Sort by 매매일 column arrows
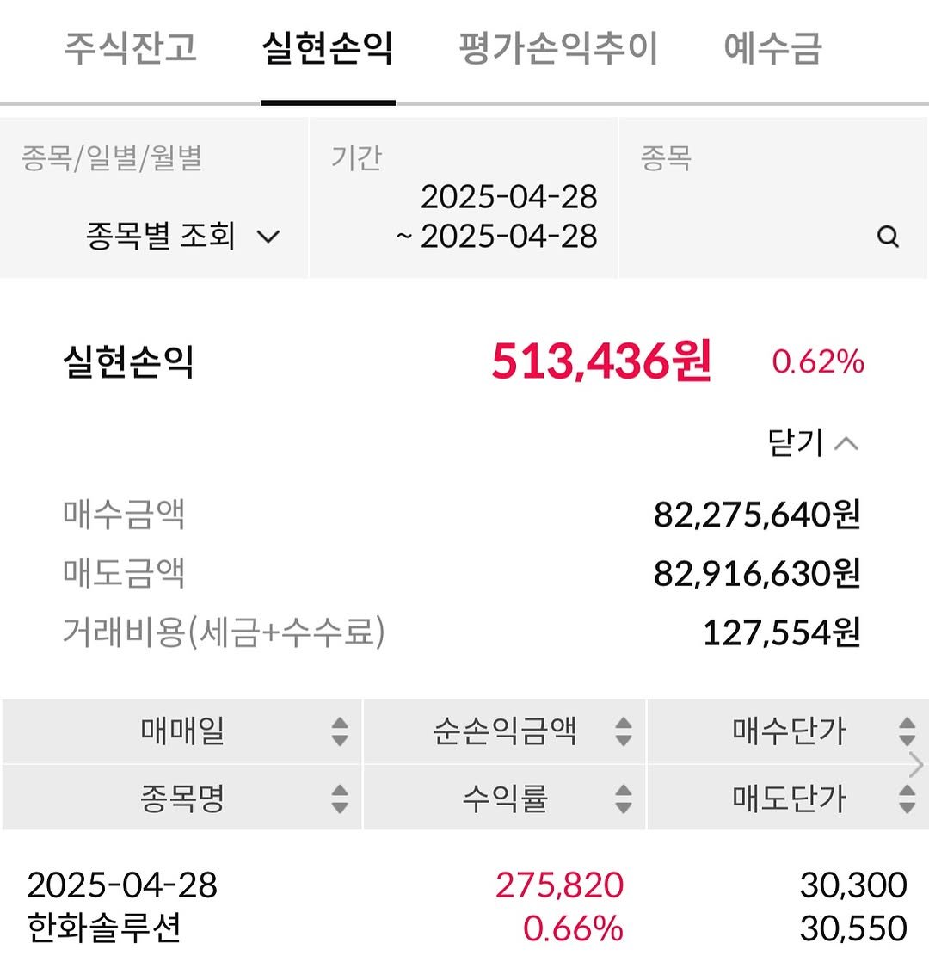Image resolution: width=929 pixels, height=962 pixels. 340,732
